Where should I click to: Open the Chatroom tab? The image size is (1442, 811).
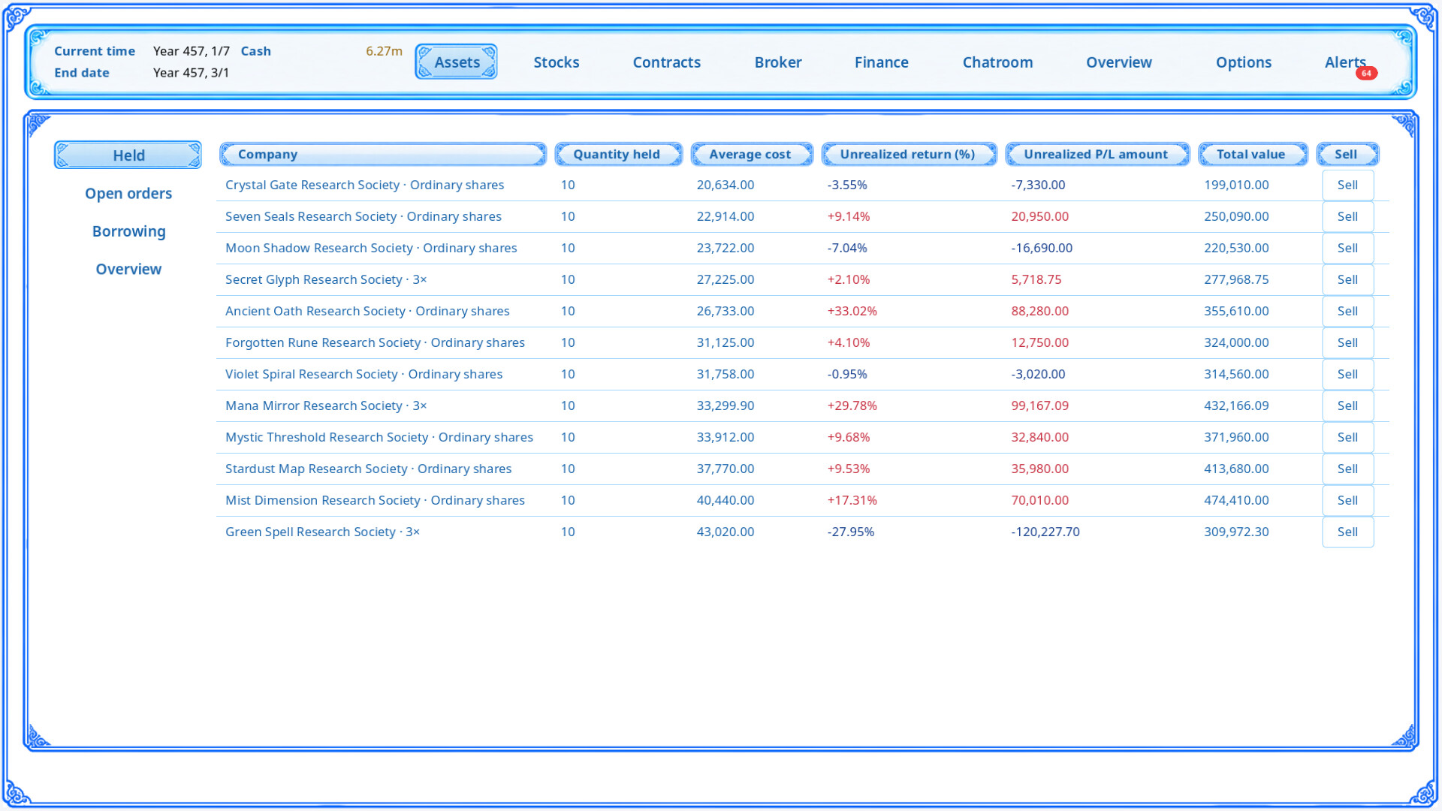point(997,62)
